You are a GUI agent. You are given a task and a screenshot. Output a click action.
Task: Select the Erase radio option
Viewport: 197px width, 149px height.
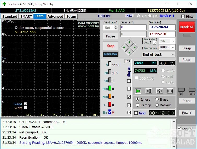pyautogui.click(x=157, y=99)
